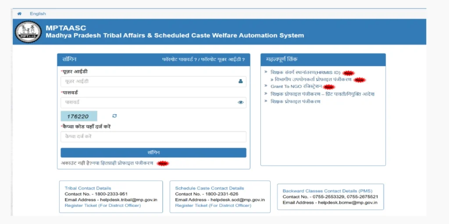Open शिक्षक संवर्ग स्थानांतरण (HRMIS ID) link
This screenshot has height=224, width=449.
306,73
